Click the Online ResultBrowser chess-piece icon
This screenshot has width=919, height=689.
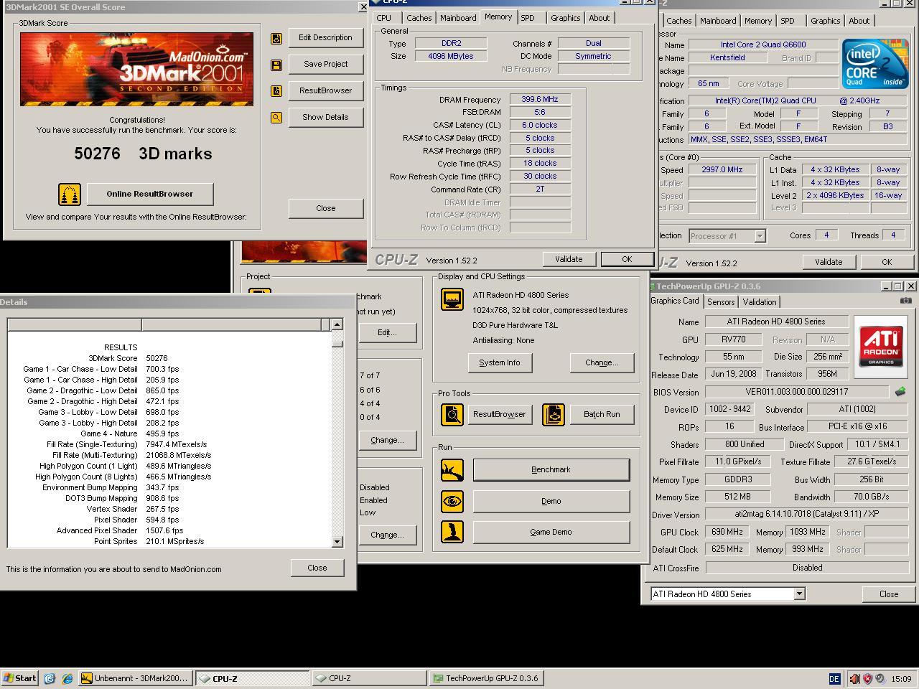coord(69,194)
